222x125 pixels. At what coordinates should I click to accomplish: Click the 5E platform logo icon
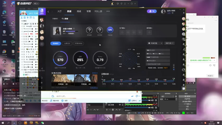tap(42, 11)
